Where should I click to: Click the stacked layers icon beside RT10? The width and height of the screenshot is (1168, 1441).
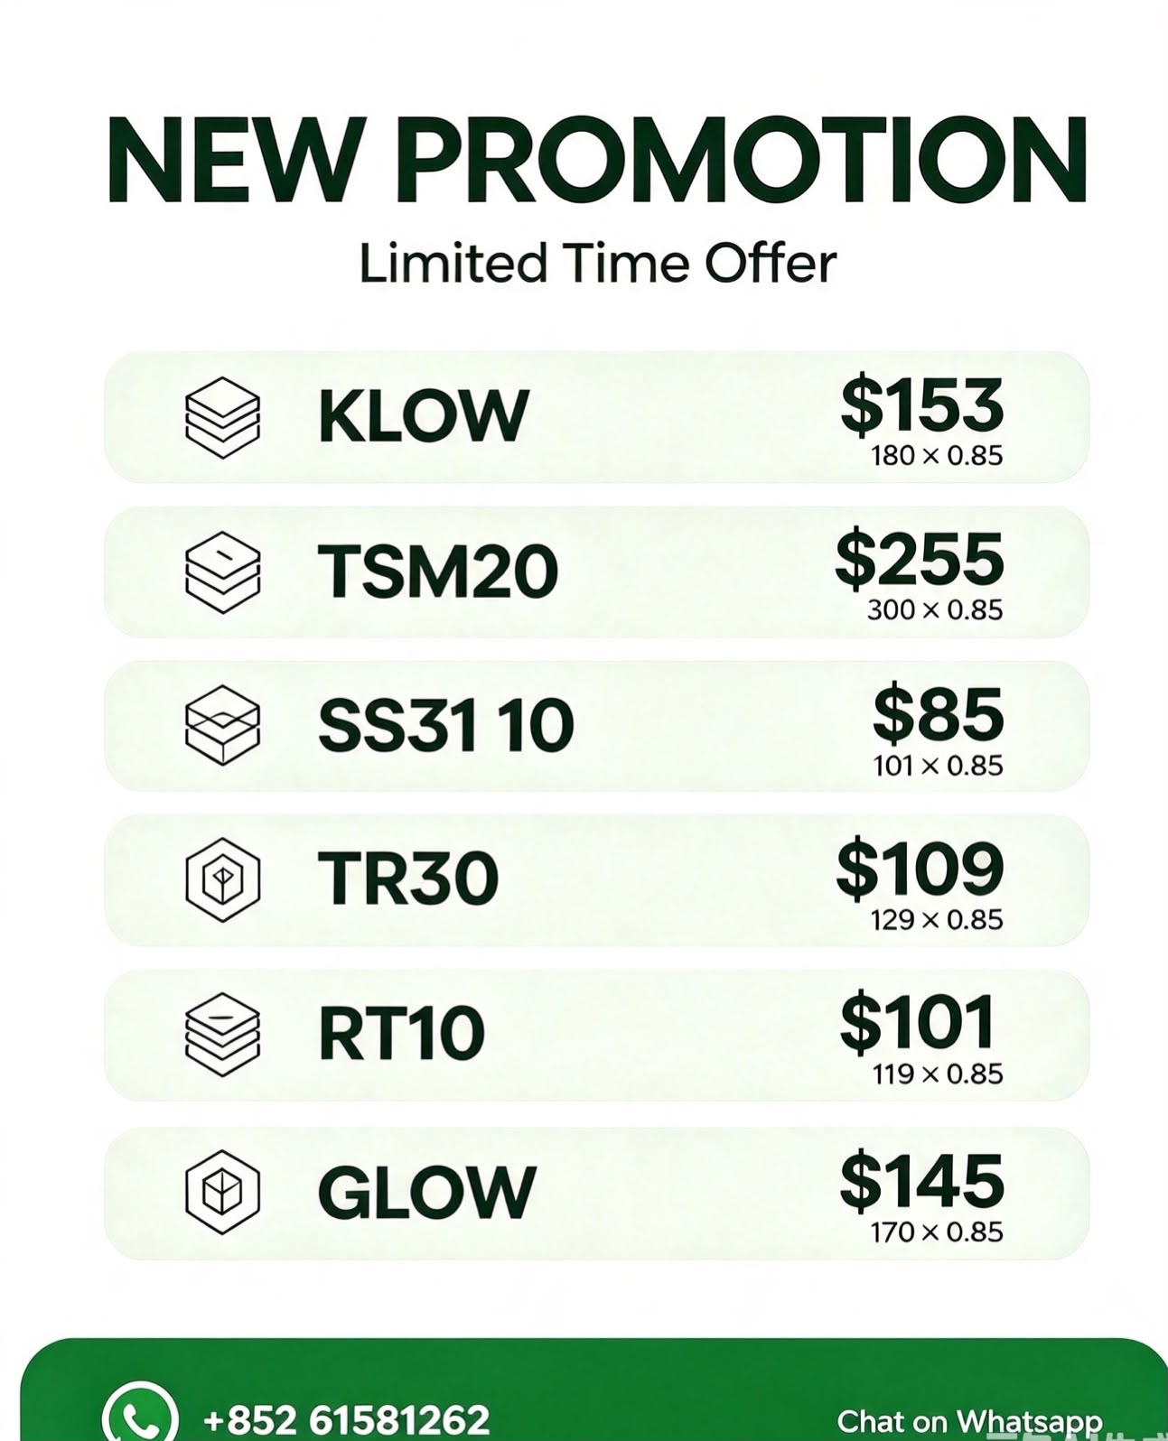point(222,1034)
